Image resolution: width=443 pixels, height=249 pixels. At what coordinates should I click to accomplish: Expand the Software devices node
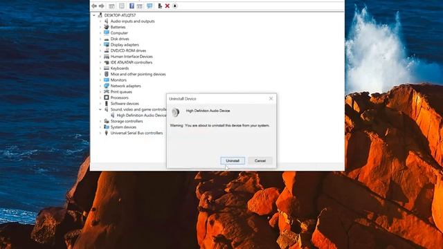tap(100, 104)
